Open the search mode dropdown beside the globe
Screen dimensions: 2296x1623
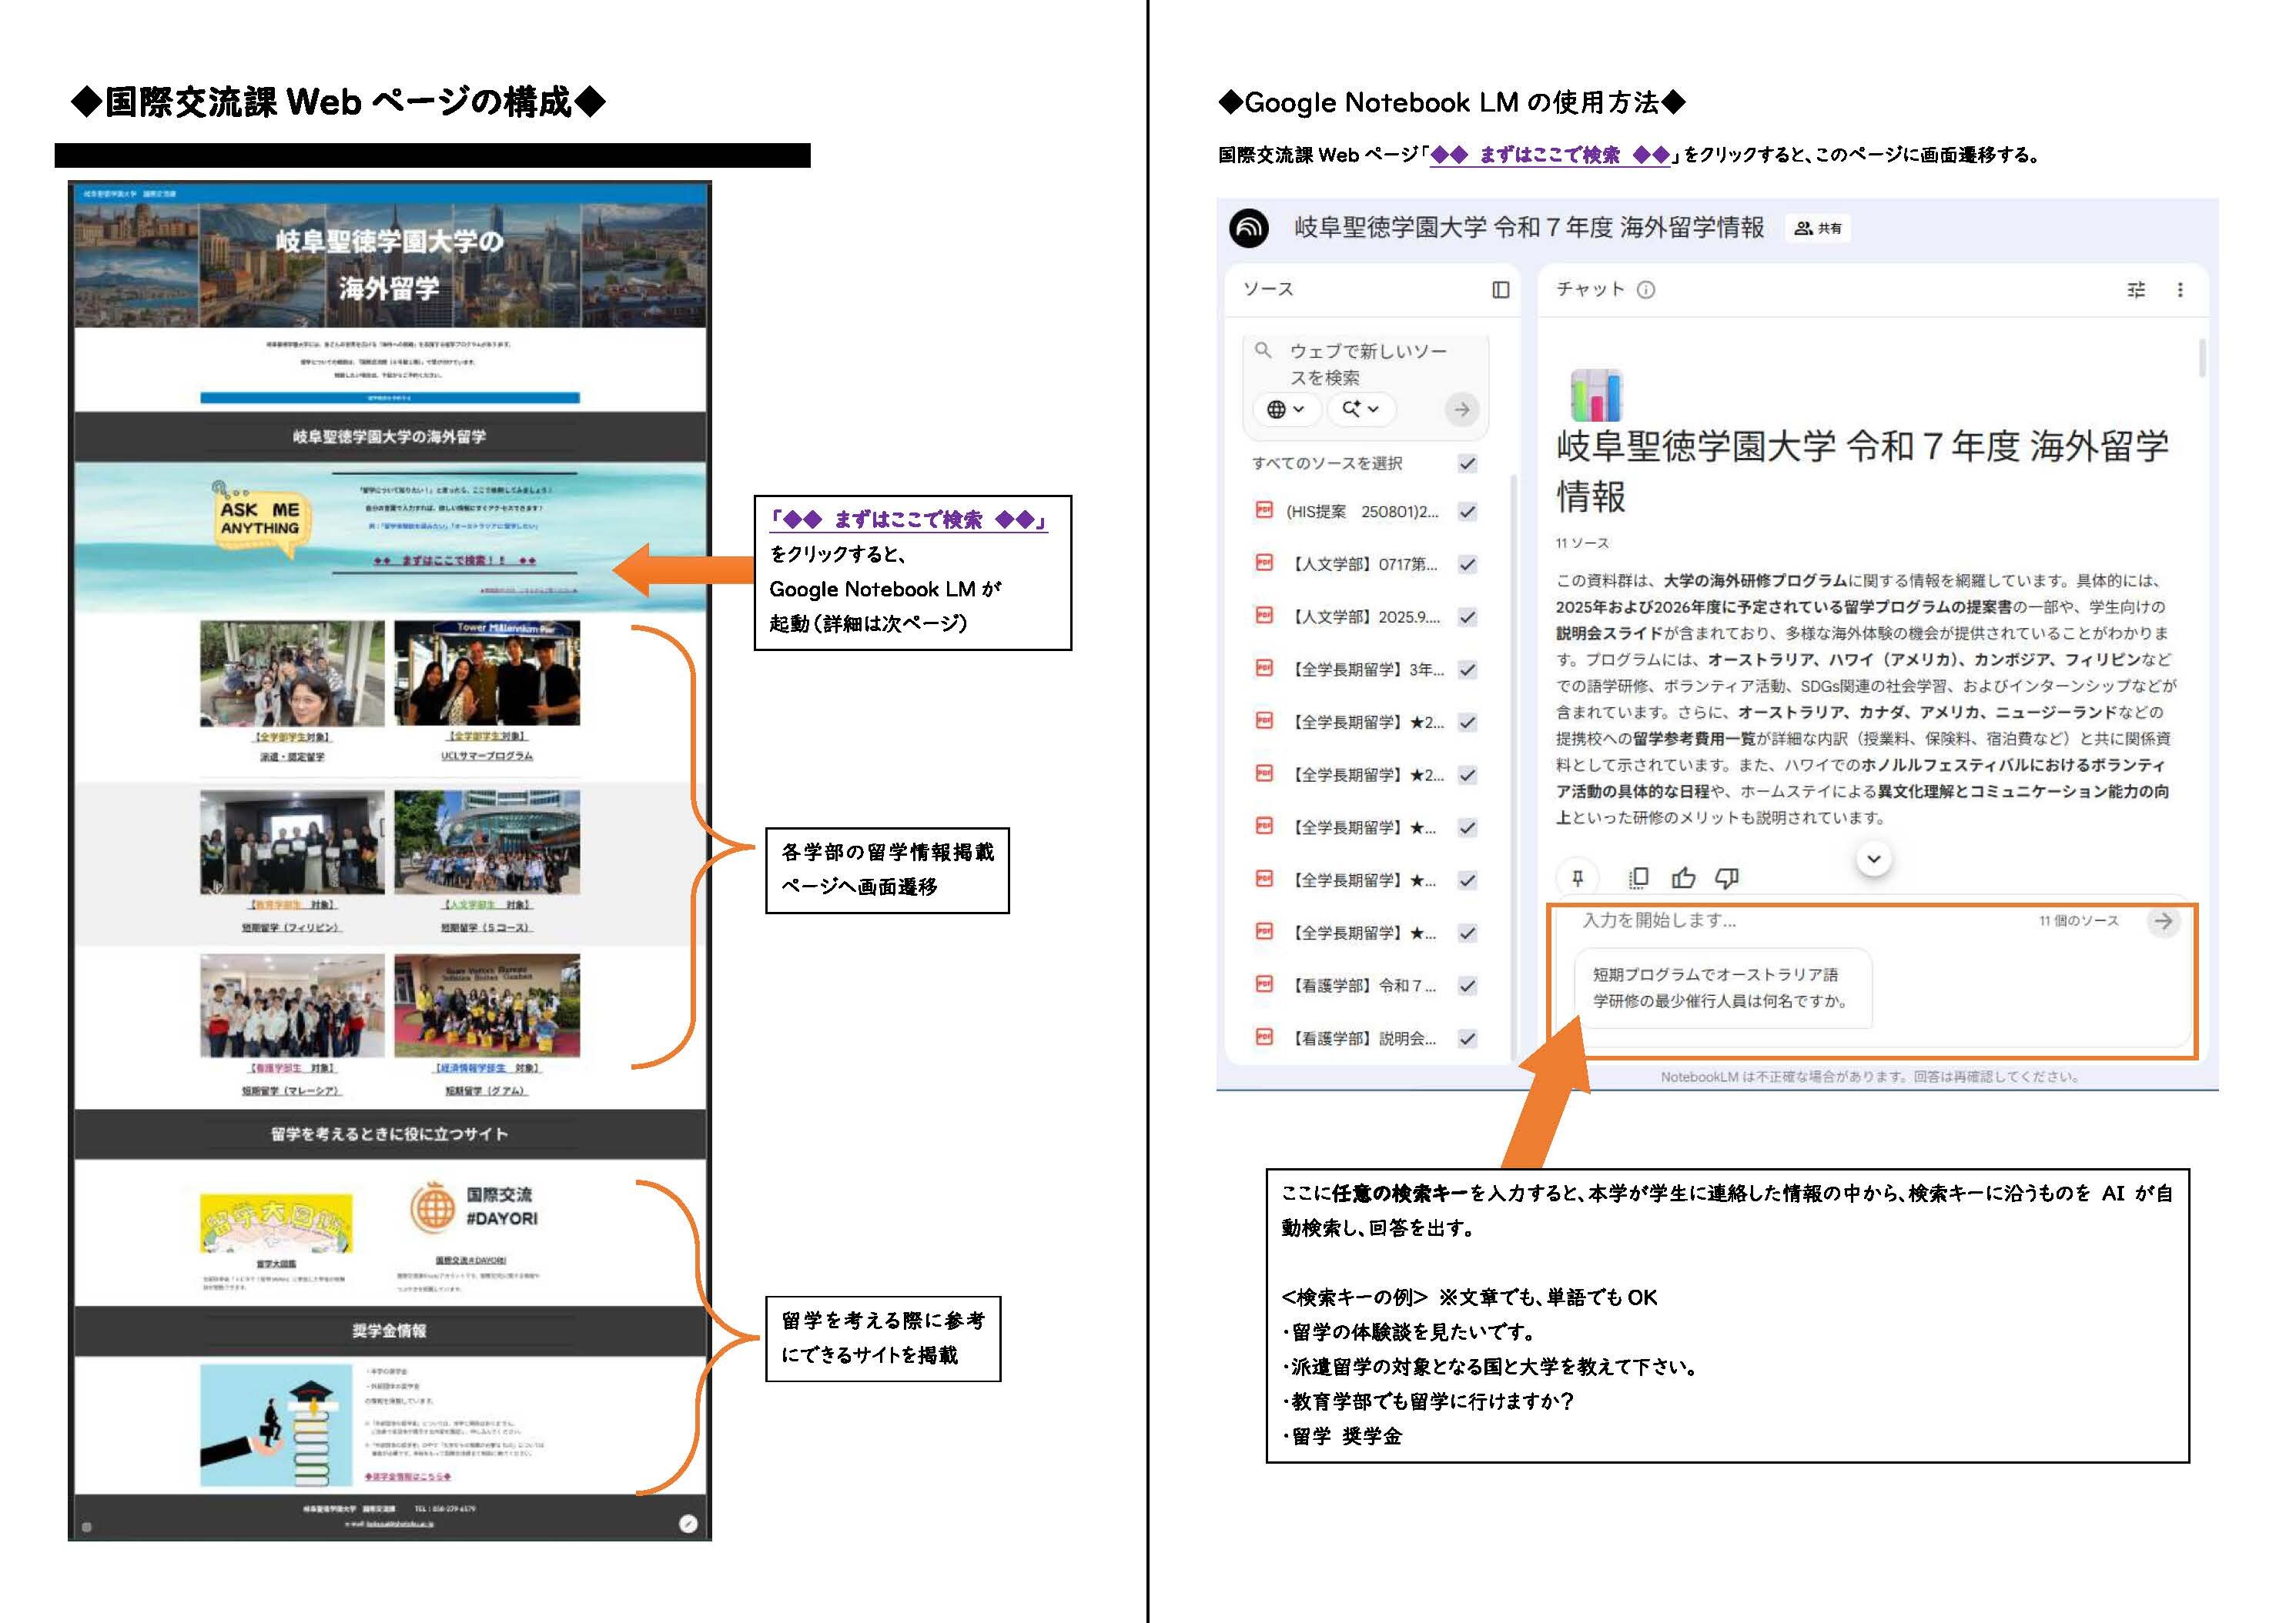1360,409
